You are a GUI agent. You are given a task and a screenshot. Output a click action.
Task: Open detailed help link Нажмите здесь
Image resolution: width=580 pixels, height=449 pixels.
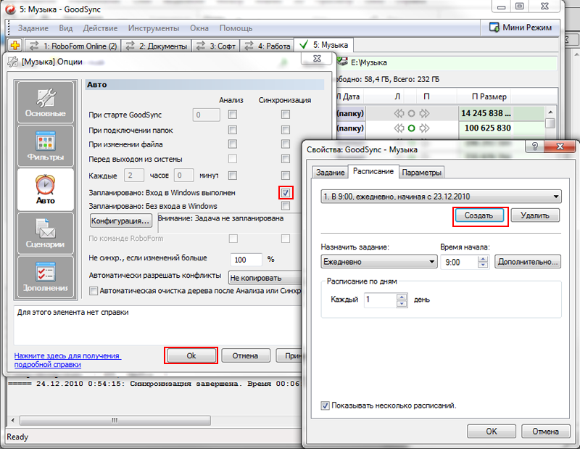[67, 360]
